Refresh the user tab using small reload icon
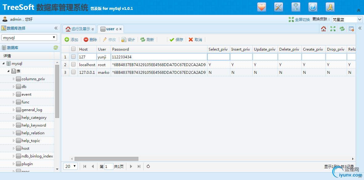Viewport: 364px width, 180px height. tap(117, 29)
